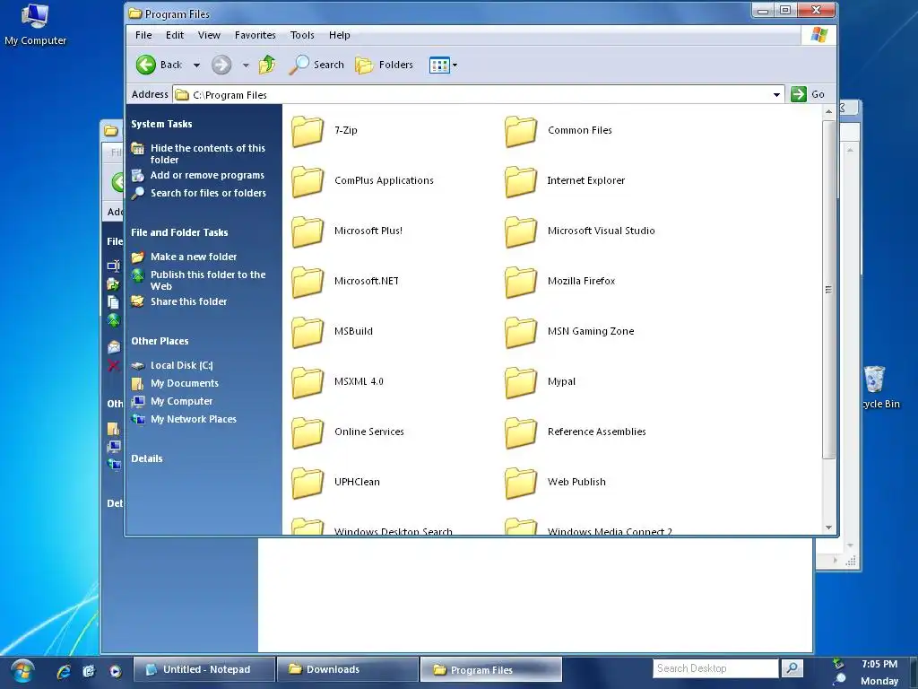Toggle the Folders pane button

(x=384, y=65)
